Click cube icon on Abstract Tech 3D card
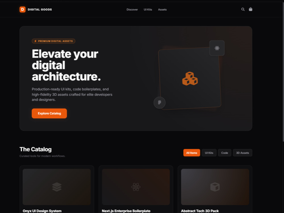The width and height of the screenshot is (284, 213). pyautogui.click(x=215, y=187)
